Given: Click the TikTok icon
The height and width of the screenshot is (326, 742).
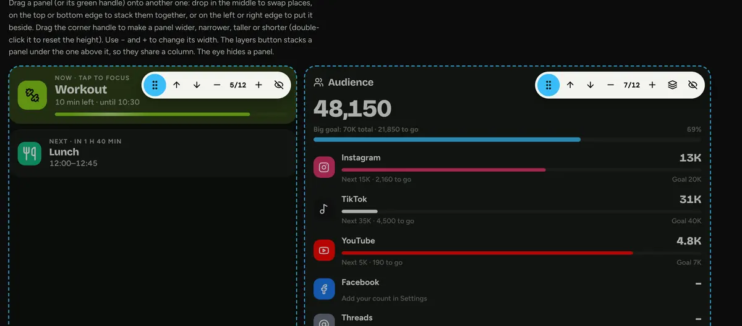Looking at the screenshot, I should coord(324,209).
